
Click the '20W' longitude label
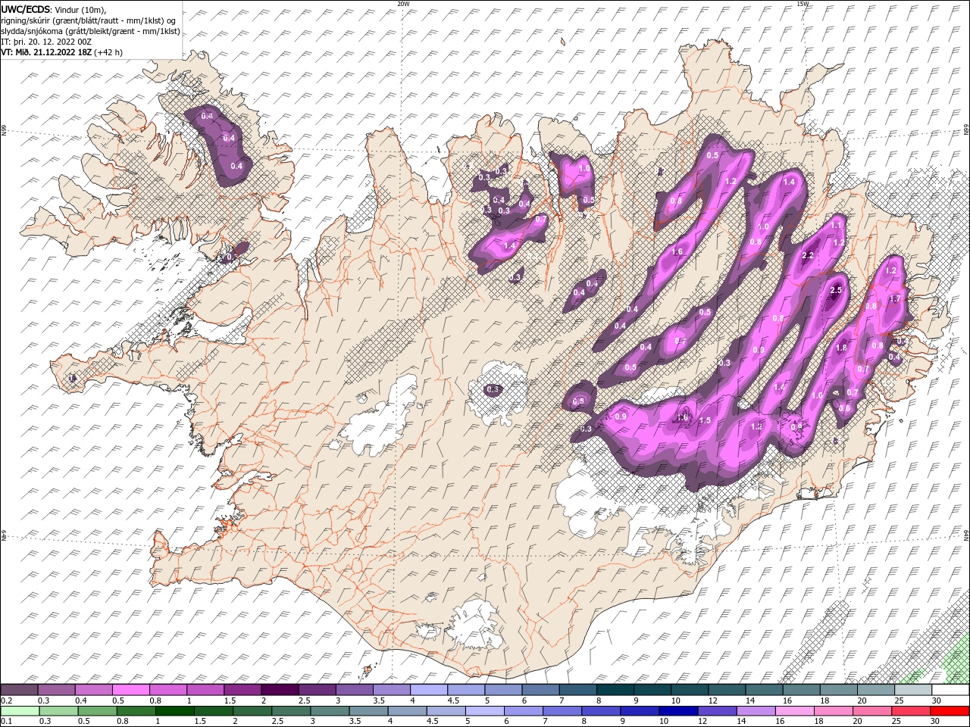point(403,4)
